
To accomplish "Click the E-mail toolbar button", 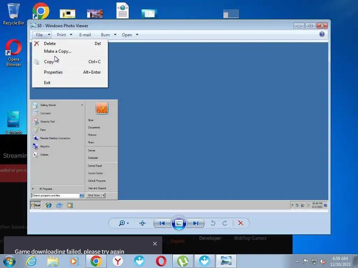I will (85, 35).
